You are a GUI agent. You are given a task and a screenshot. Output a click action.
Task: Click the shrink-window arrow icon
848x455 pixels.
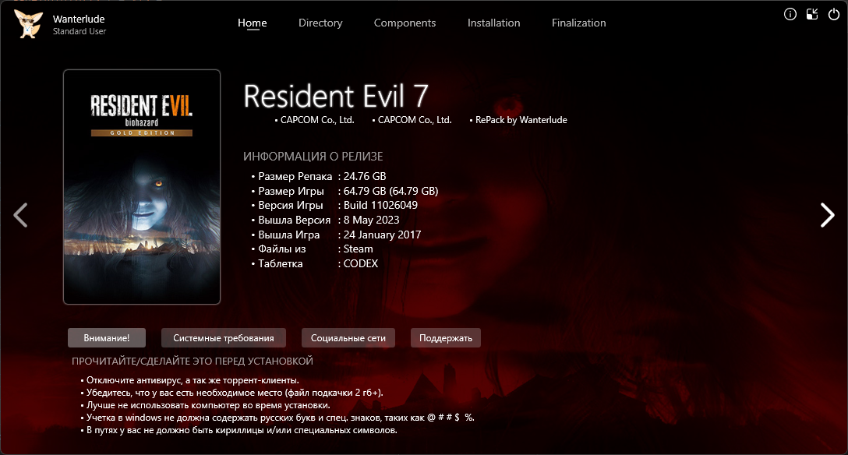coord(812,14)
